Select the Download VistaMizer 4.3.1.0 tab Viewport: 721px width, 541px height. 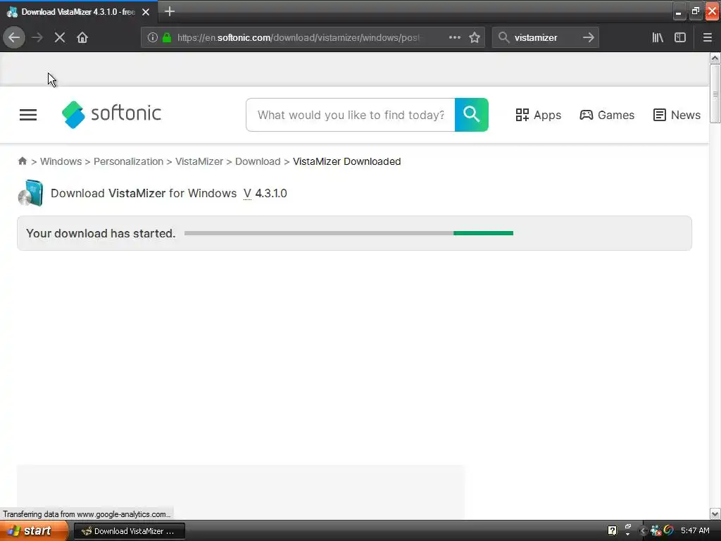tap(78, 12)
